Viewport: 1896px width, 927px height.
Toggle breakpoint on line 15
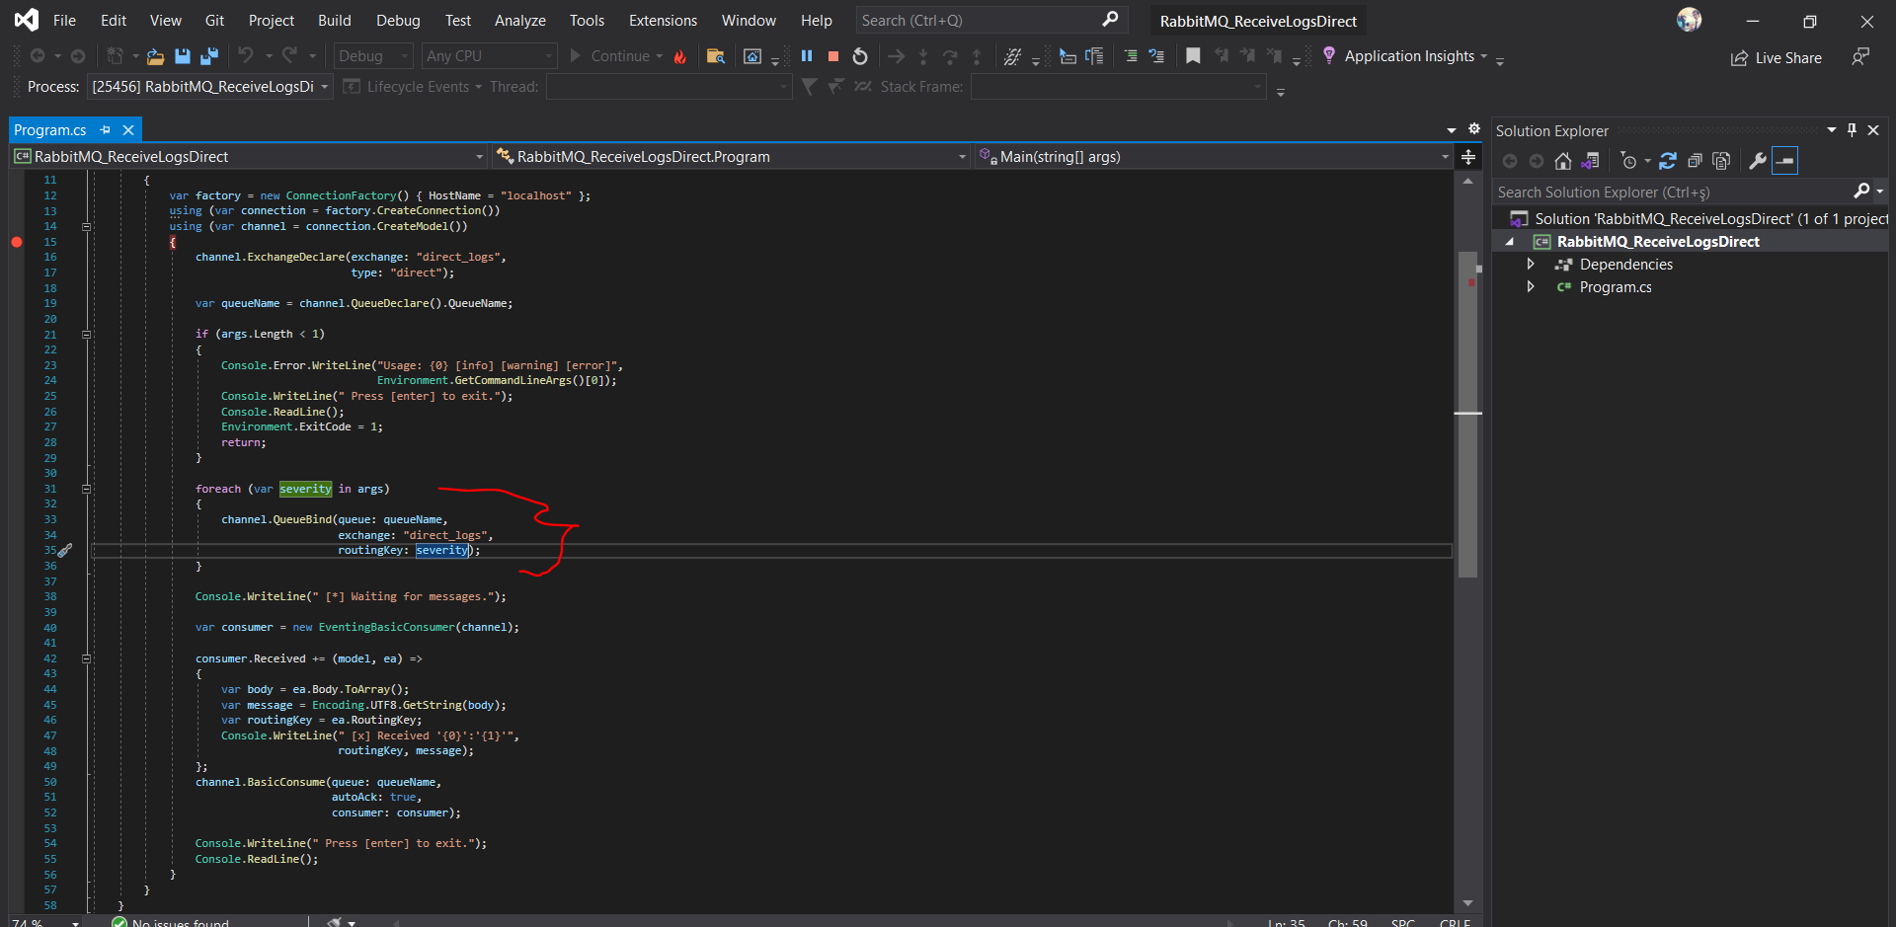(17, 242)
